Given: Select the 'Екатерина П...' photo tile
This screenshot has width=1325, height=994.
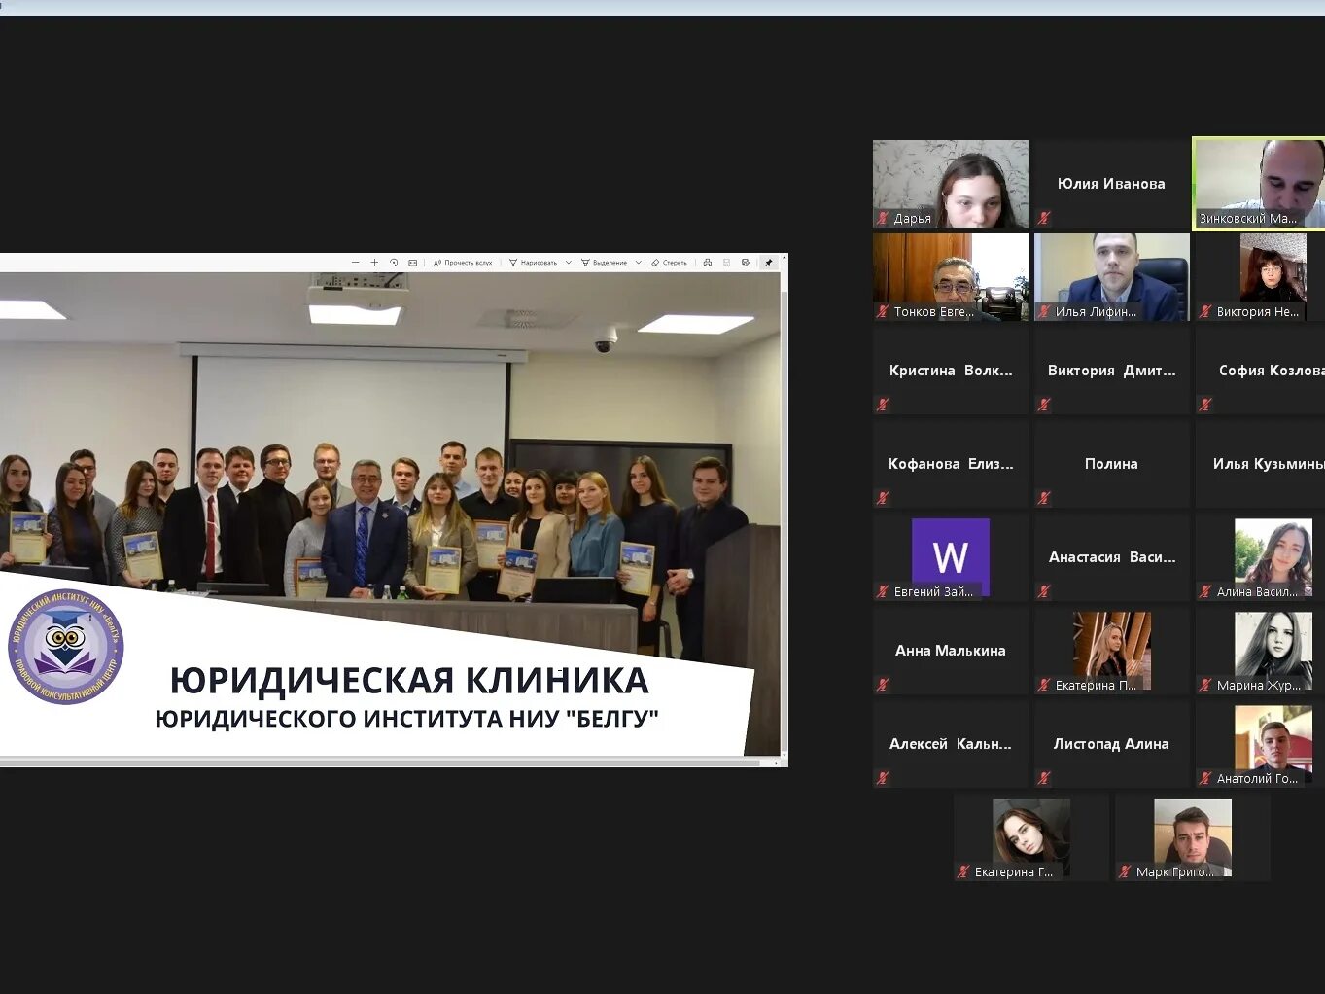Looking at the screenshot, I should coord(1111,651).
